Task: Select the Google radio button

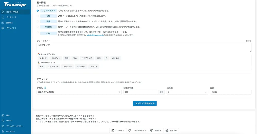Action: (38, 27)
